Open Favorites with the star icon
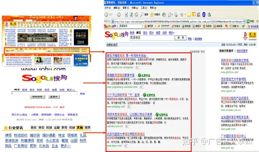The width and height of the screenshot is (259, 152). (x=152, y=15)
